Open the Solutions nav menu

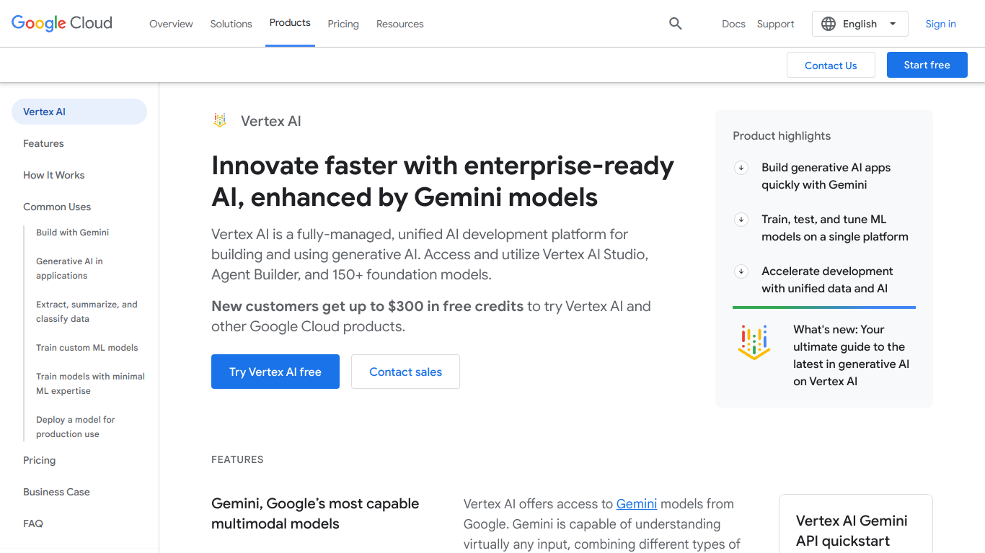(x=231, y=24)
